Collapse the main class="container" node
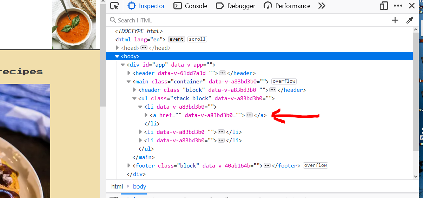Viewport: 423px width, 198px height. point(129,82)
